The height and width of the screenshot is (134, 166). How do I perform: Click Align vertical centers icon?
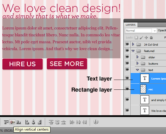(12, 122)
